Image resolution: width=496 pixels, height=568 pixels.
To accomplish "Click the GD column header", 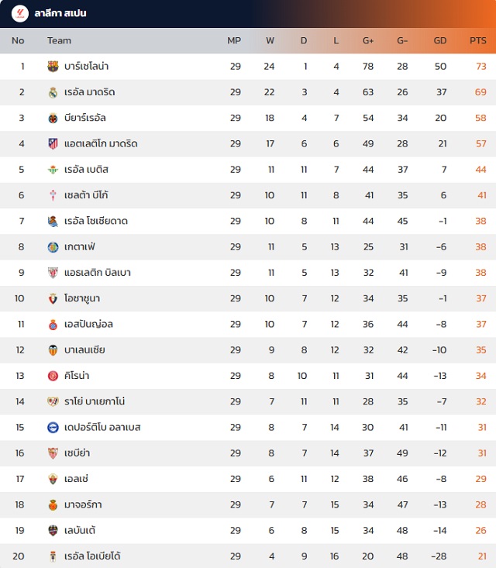I will click(440, 40).
